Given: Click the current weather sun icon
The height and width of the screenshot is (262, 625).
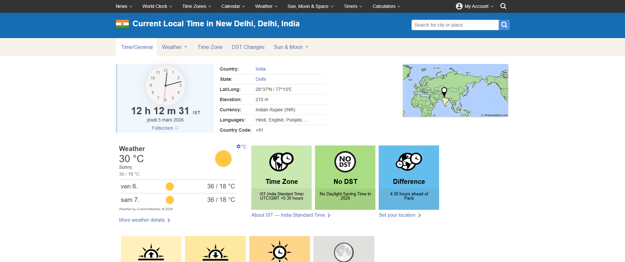Looking at the screenshot, I should pyautogui.click(x=223, y=159).
